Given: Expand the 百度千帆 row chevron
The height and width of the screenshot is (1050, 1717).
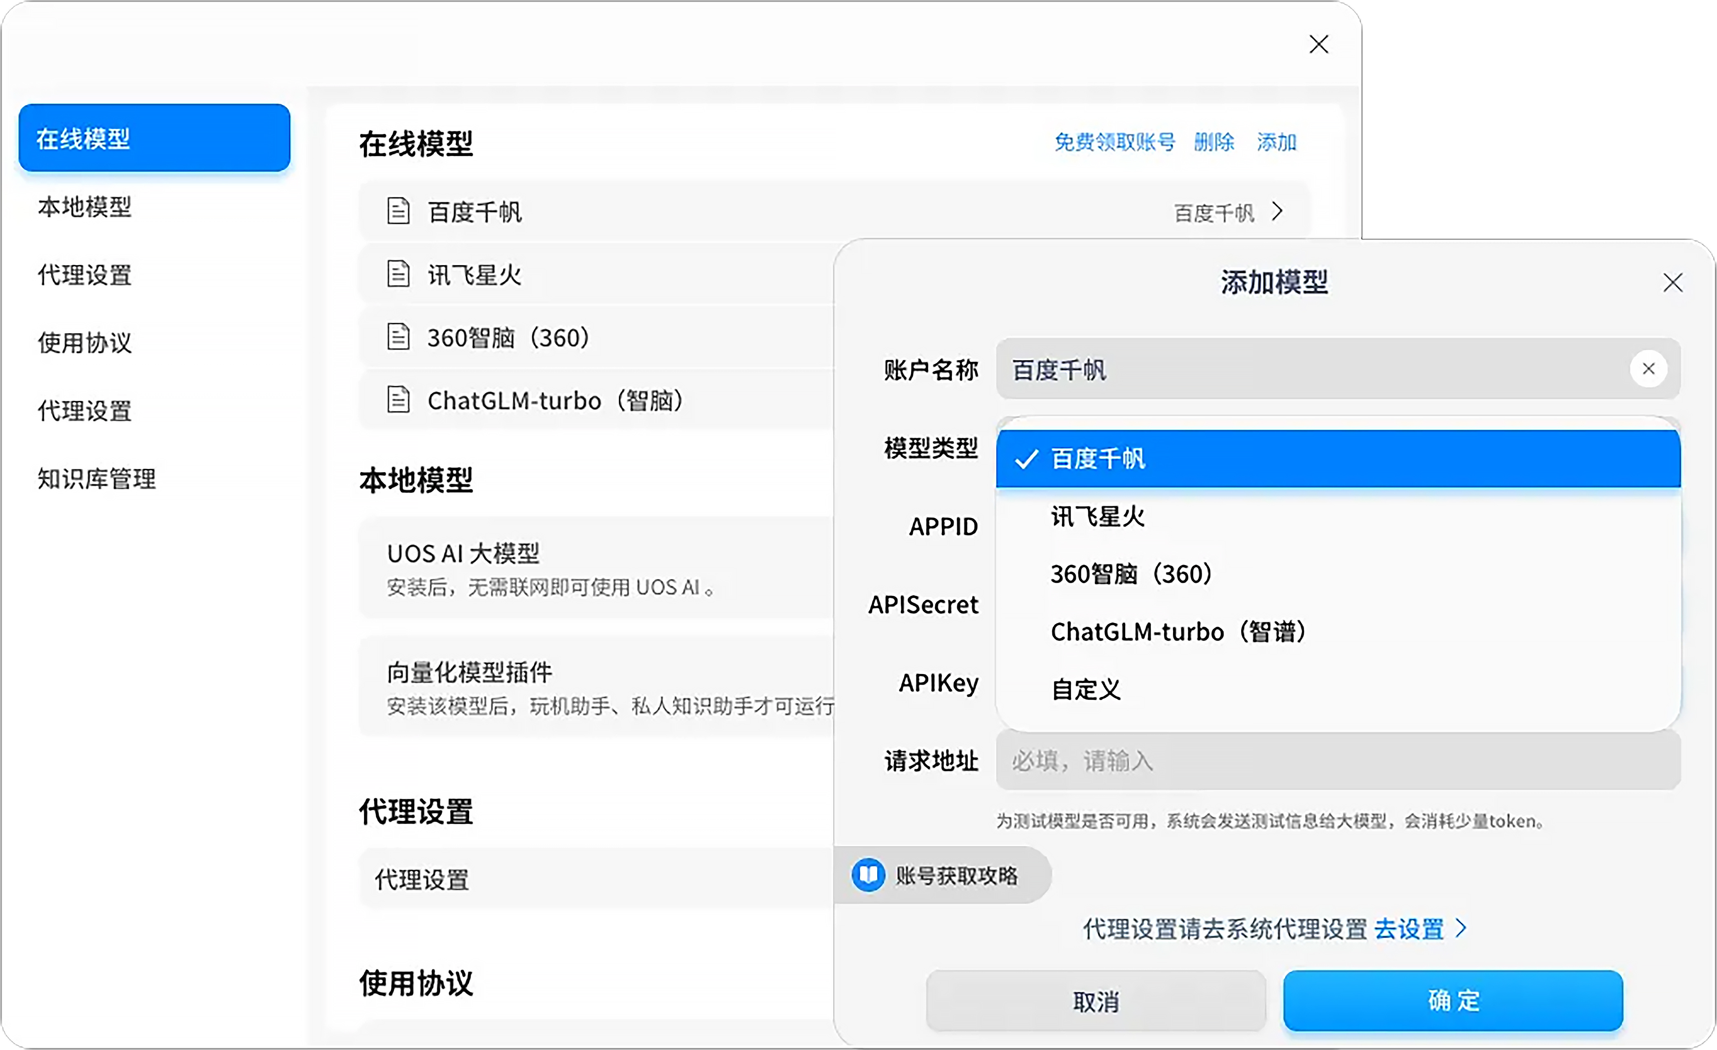Looking at the screenshot, I should tap(1277, 211).
